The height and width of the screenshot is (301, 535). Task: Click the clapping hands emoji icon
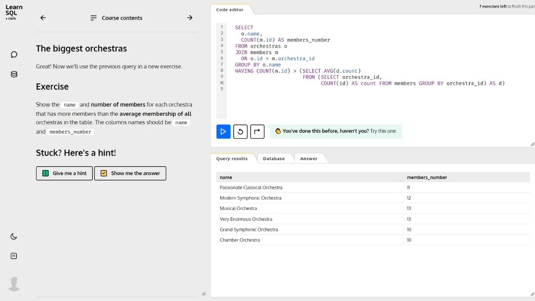coord(278,131)
